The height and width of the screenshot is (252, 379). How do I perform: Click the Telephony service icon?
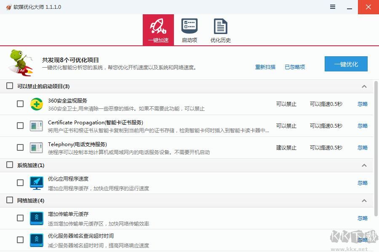pos(36,147)
